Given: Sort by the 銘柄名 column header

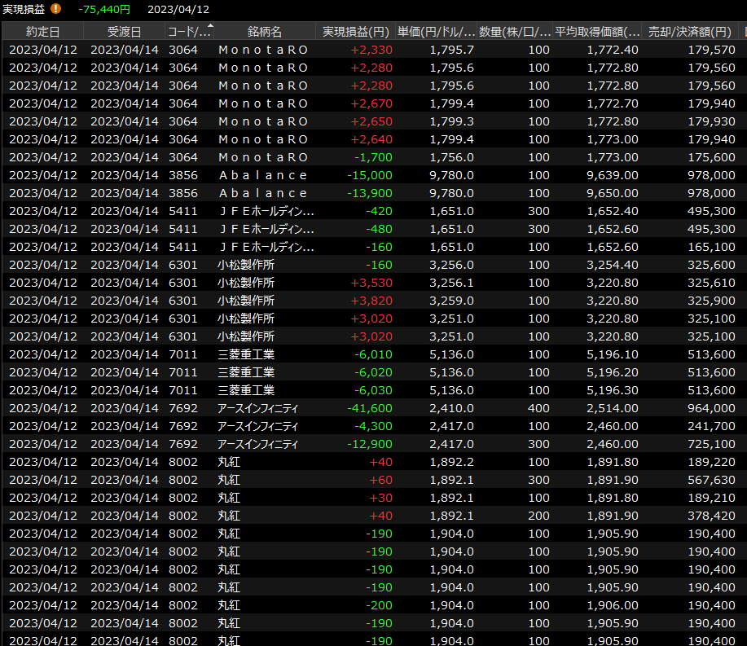Looking at the screenshot, I should [265, 32].
